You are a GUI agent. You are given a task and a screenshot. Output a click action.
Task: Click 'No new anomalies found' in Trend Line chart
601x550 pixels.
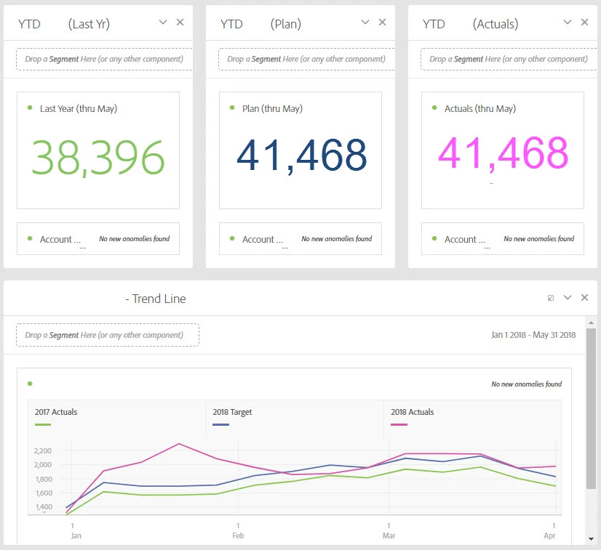(x=527, y=384)
